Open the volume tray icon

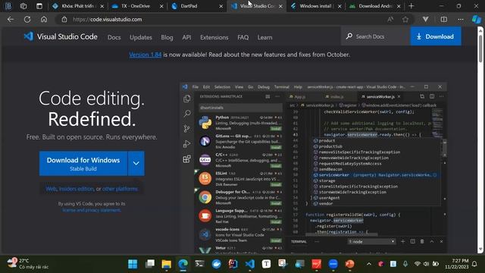[426, 264]
